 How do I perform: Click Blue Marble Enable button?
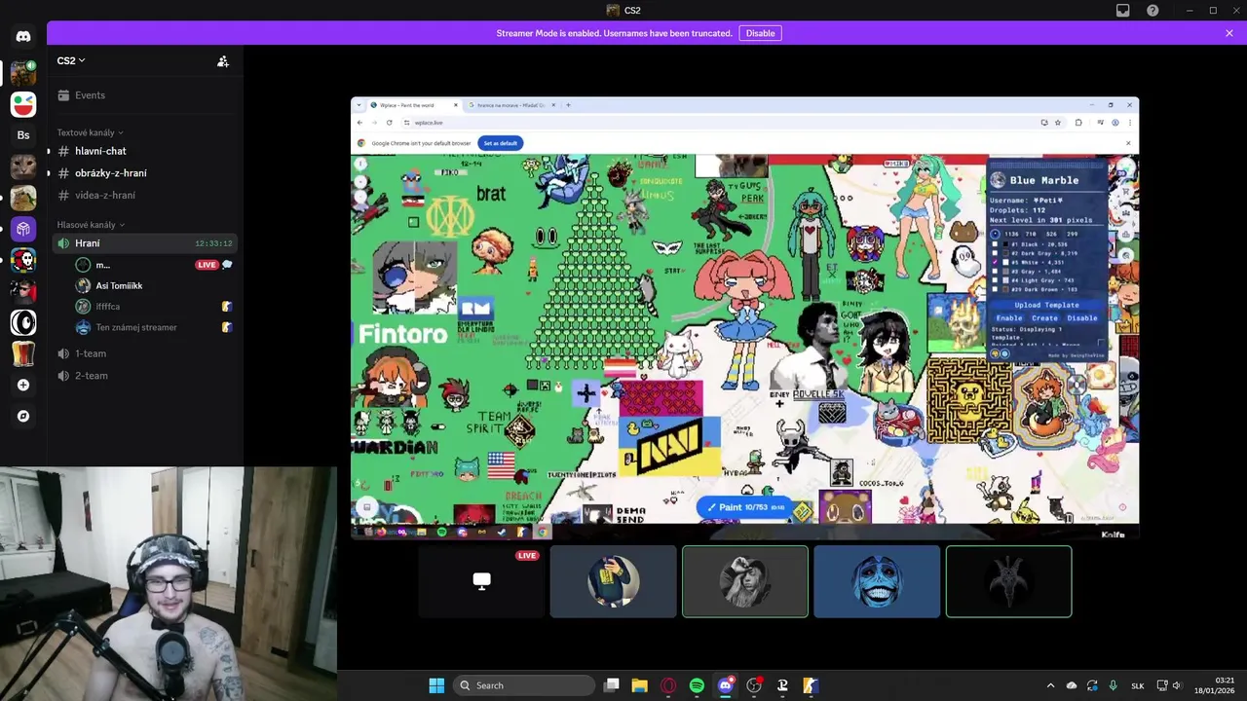point(1009,318)
